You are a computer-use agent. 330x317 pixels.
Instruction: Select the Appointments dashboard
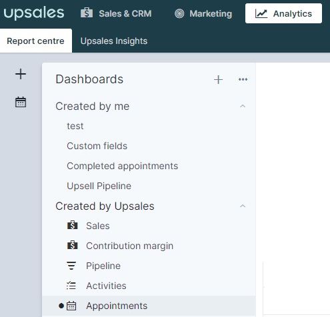(149, 306)
